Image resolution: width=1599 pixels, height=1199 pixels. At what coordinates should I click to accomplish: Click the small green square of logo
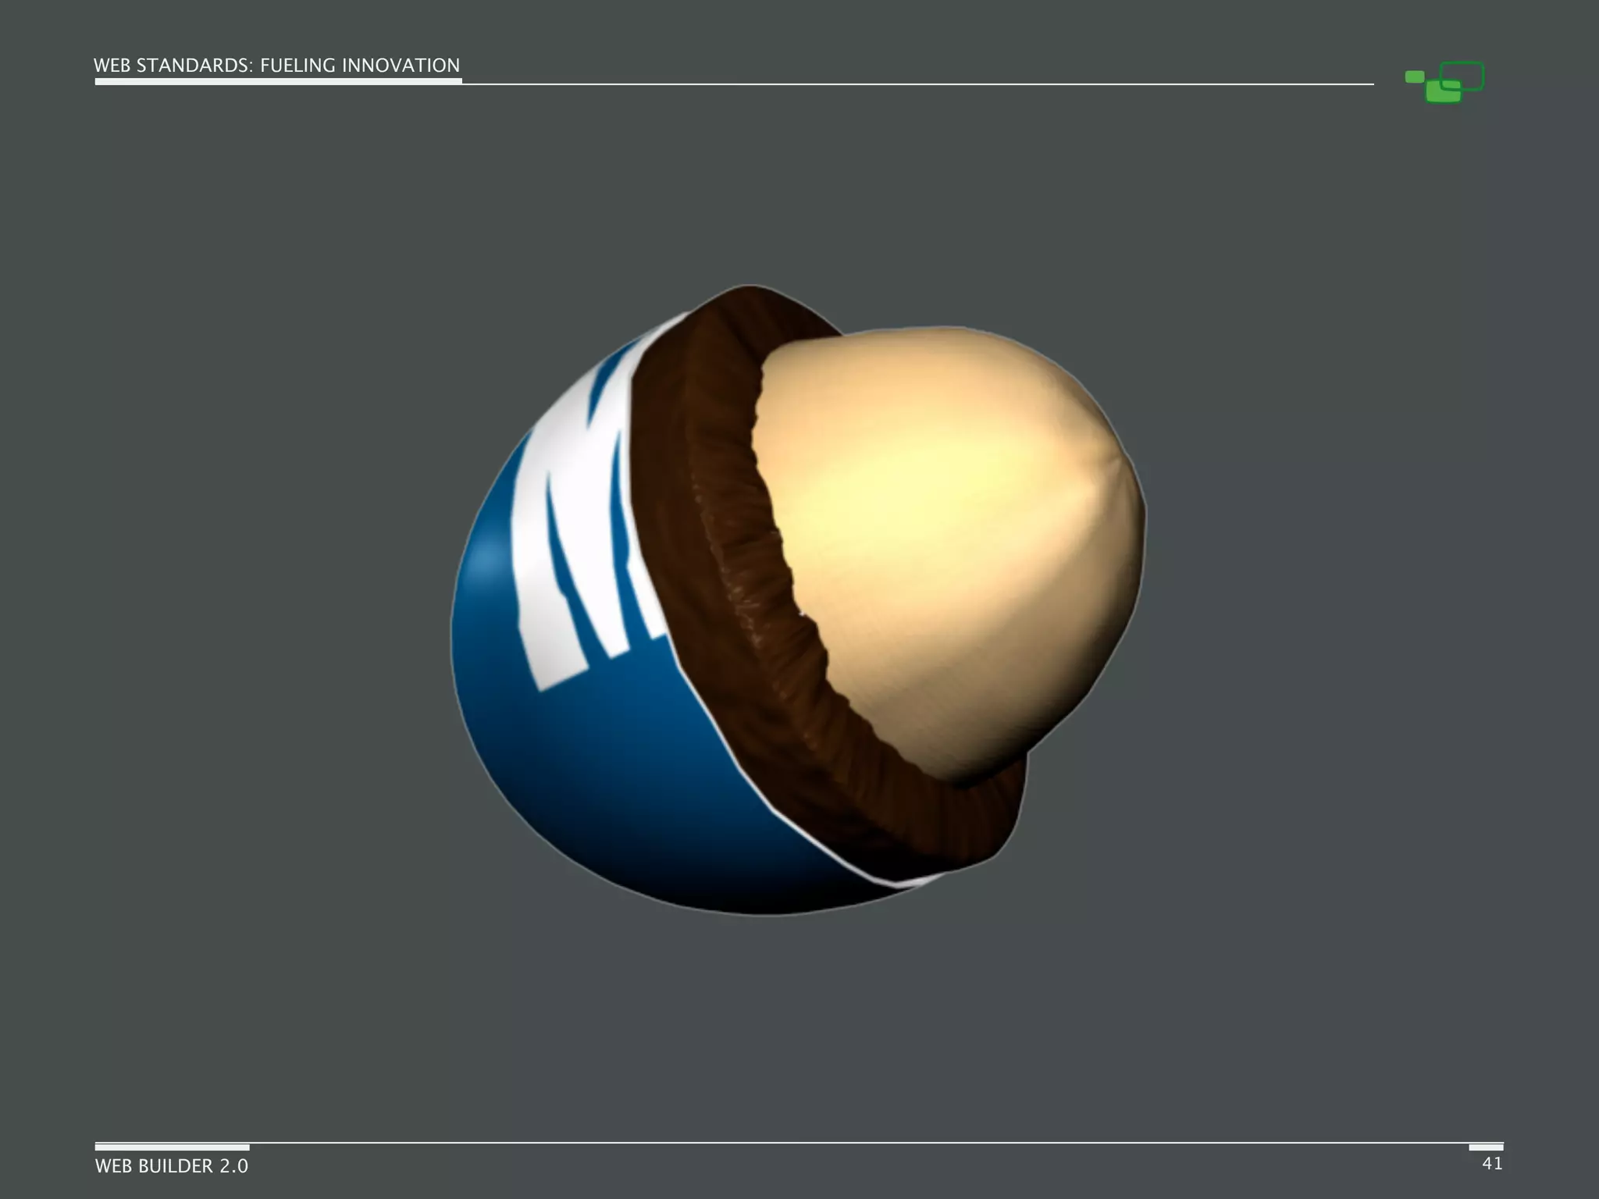tap(1414, 76)
